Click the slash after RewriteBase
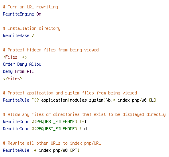This screenshot has height=157, width=169. click(x=33, y=35)
